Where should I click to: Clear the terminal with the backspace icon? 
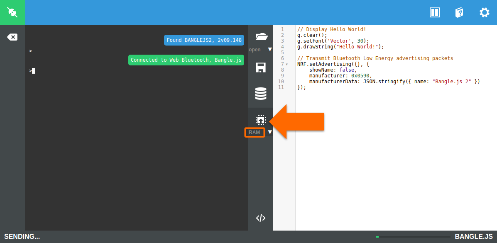point(12,37)
